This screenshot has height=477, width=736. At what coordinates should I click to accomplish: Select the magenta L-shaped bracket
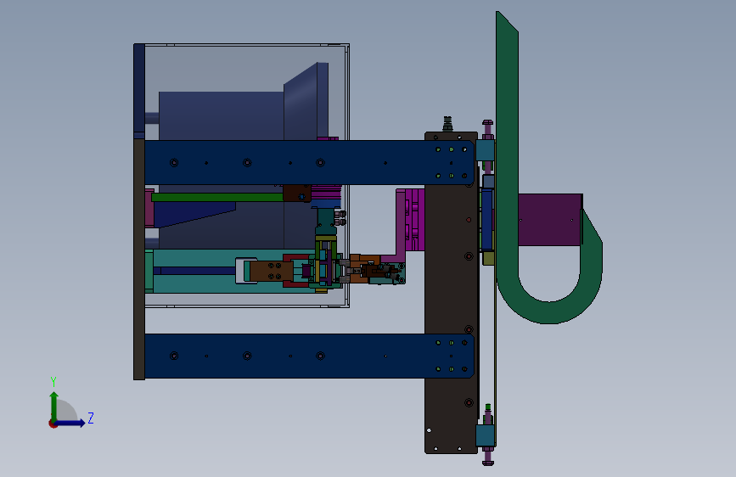[x=401, y=226]
